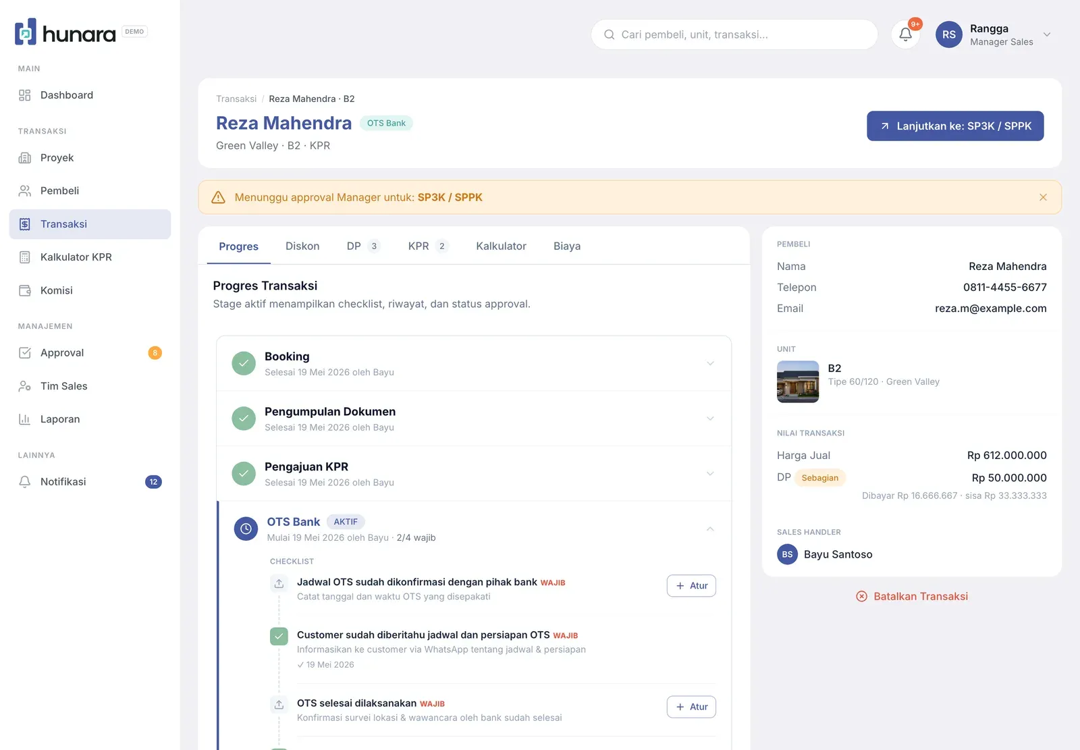Click the OTS Bank status badge by name

[x=386, y=123]
